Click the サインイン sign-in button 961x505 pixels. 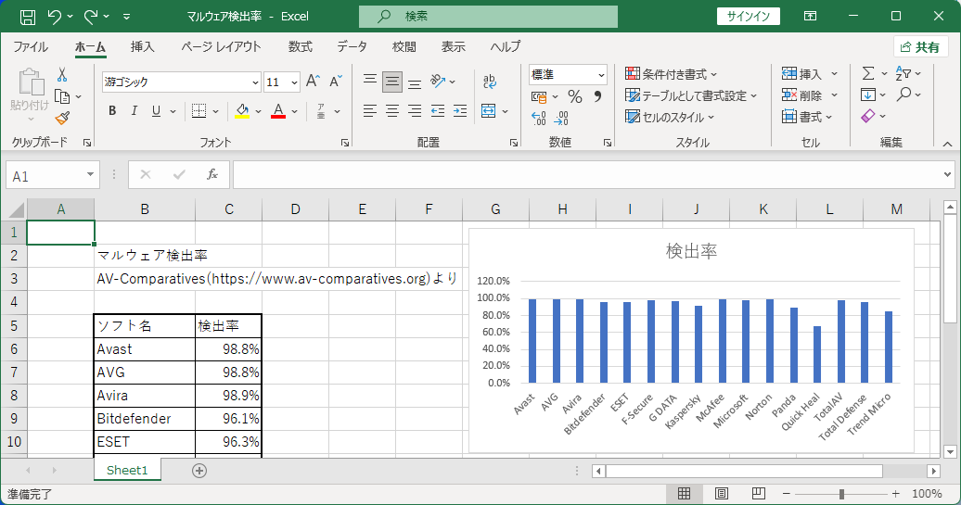point(749,17)
